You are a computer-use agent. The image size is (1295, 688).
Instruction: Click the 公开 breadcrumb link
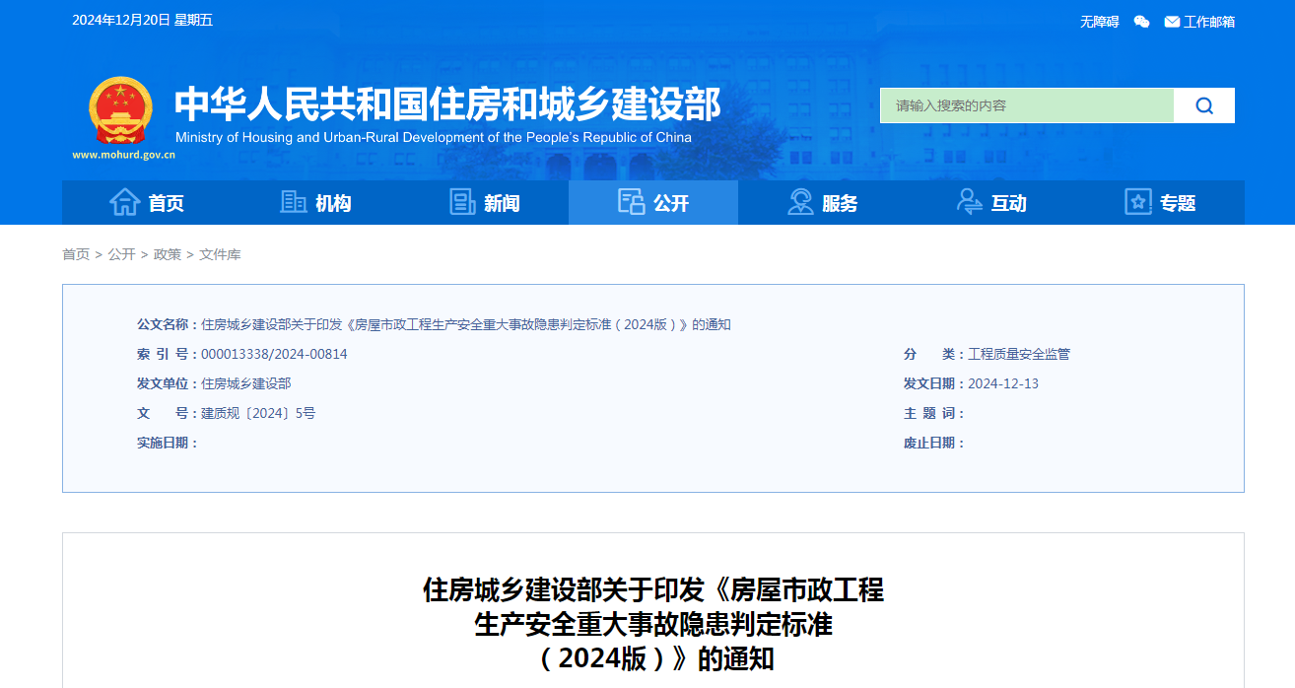pos(121,254)
